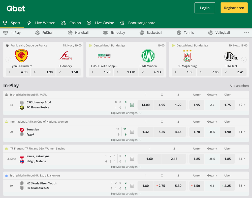Open Frankreich, Coupe de France card title
Image resolution: width=252 pixels, height=198 pixels.
point(29,45)
